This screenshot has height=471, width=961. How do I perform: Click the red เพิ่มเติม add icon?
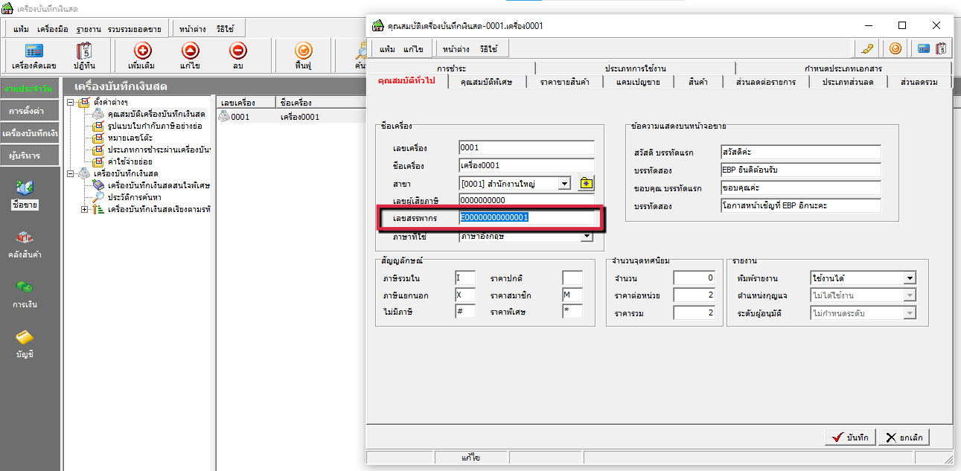point(141,51)
